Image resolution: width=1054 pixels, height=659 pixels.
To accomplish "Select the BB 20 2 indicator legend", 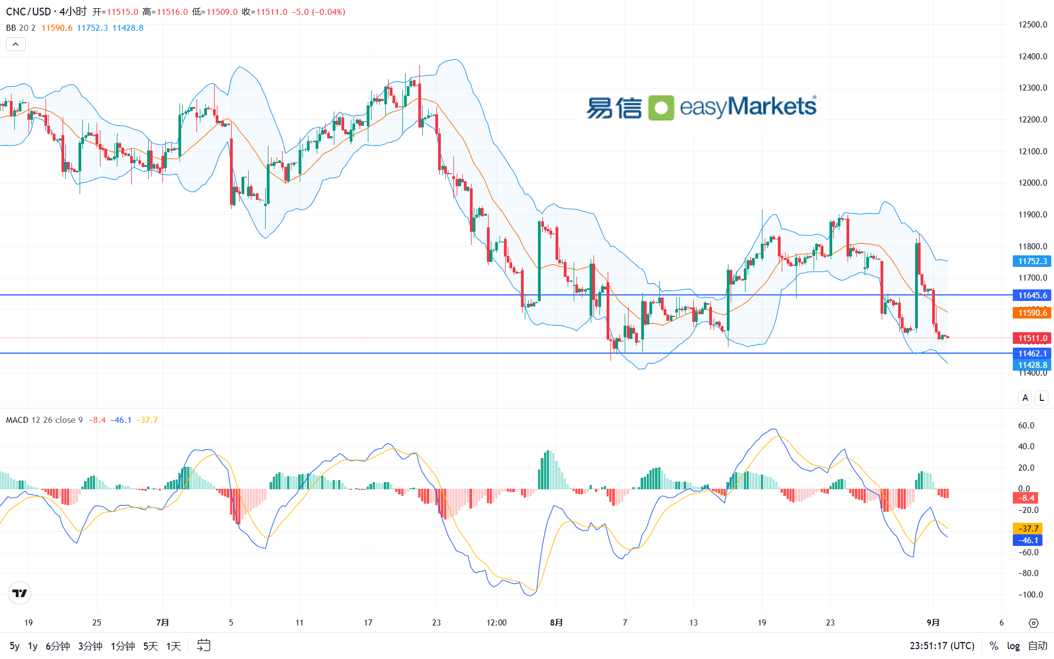I will [21, 28].
